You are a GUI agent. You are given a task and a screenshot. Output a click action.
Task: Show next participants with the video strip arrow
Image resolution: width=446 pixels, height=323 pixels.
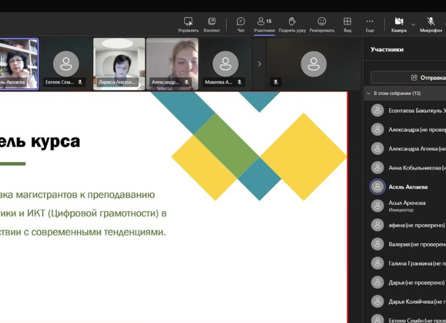click(259, 64)
